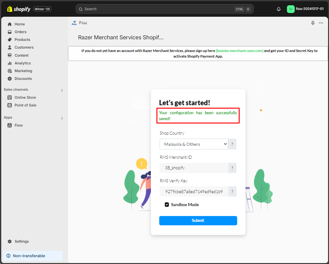
Task: Click the RMS Verify Key field
Action: pos(194,191)
